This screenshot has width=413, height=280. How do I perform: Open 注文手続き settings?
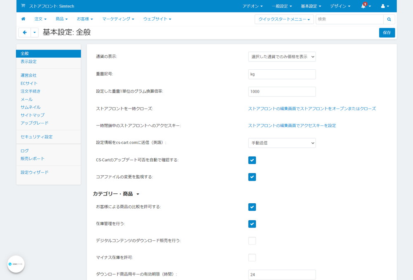(x=31, y=91)
